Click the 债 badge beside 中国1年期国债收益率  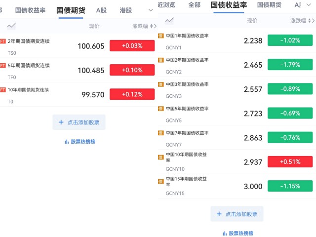(x=160, y=36)
